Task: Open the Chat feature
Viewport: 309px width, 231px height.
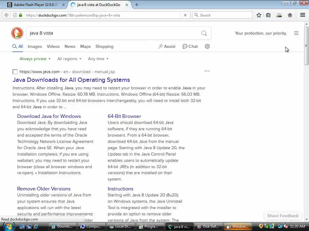Action: click(190, 46)
